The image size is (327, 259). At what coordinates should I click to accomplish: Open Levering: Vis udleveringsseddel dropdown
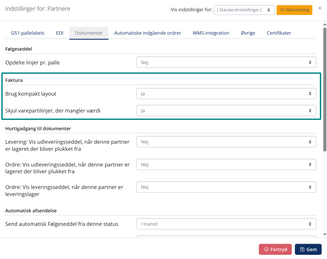click(x=226, y=142)
